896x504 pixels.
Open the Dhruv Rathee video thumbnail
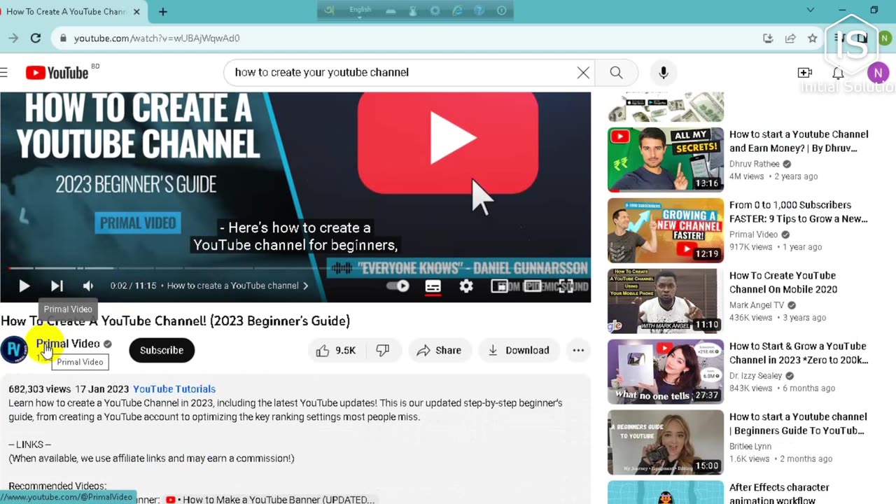point(666,160)
